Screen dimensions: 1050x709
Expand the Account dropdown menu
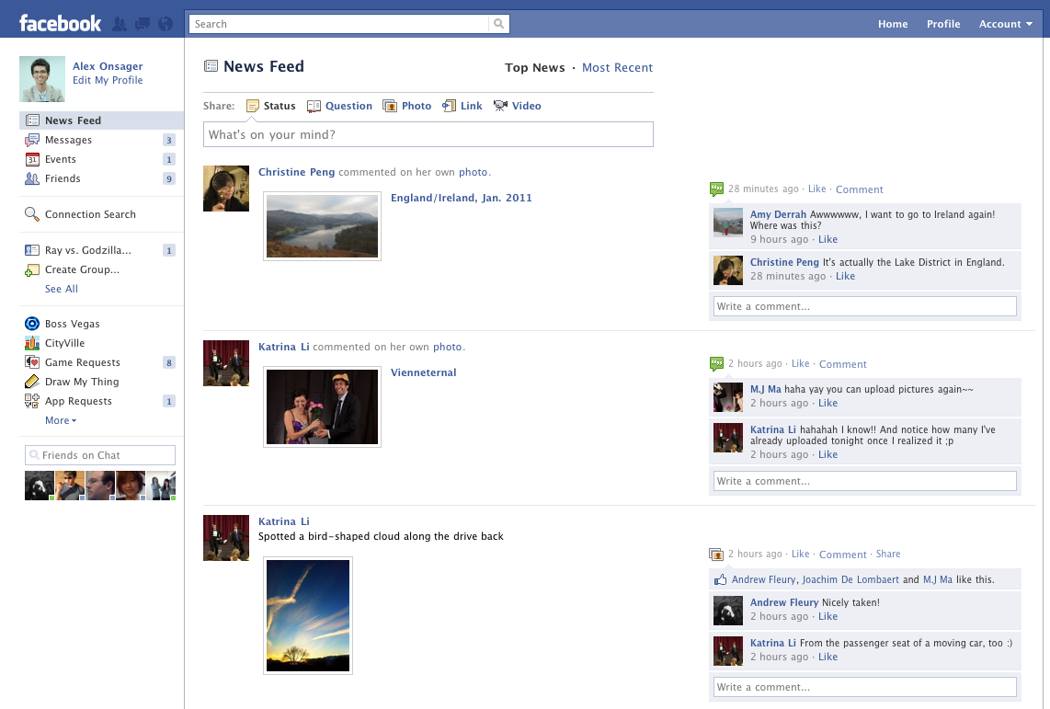[x=1005, y=24]
